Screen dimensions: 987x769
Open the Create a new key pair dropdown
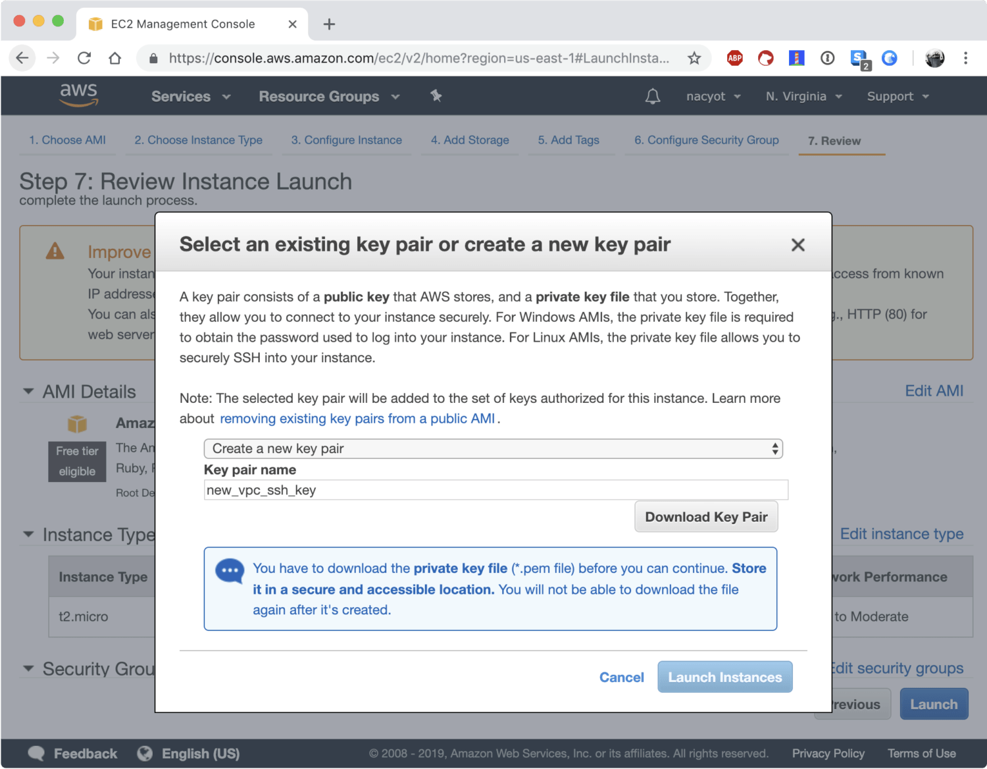tap(493, 449)
